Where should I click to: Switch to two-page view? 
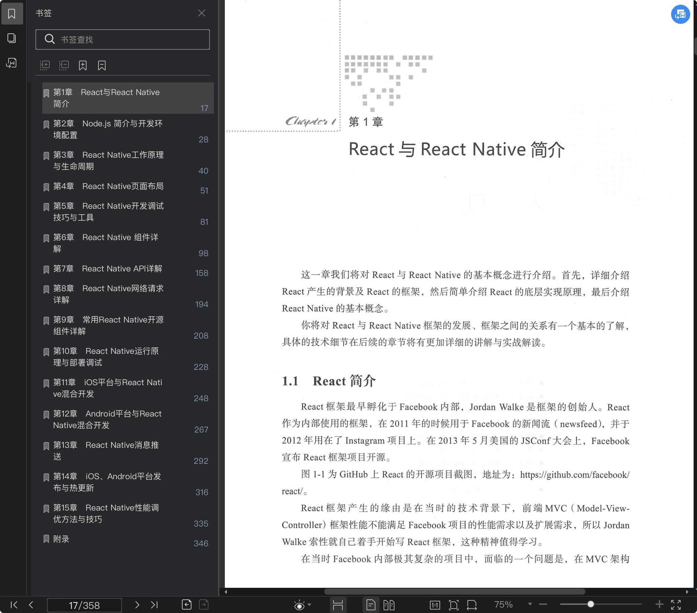click(389, 605)
